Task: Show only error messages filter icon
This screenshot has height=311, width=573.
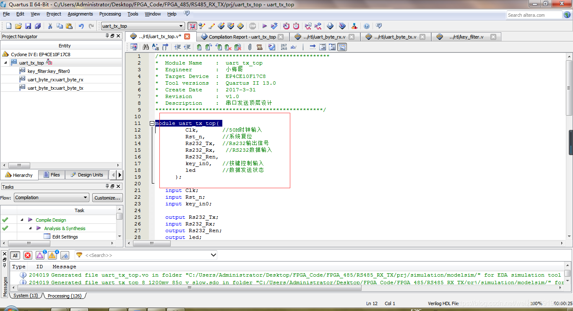Action: tap(28, 255)
